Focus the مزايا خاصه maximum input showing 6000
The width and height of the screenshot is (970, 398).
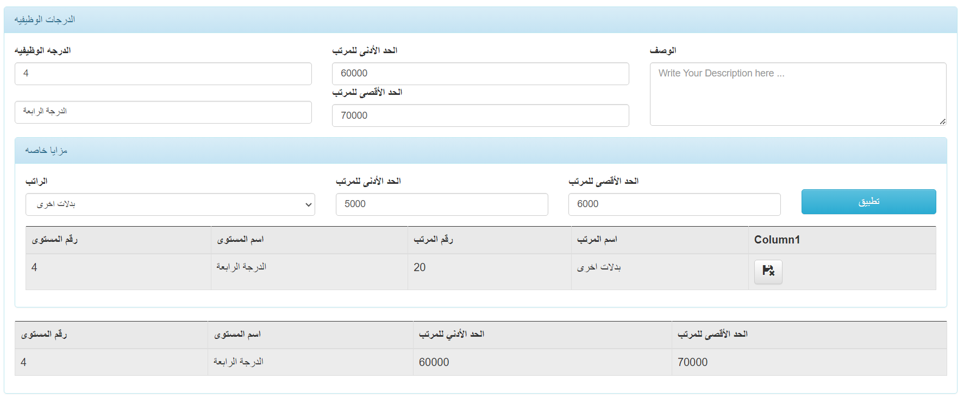(x=674, y=204)
